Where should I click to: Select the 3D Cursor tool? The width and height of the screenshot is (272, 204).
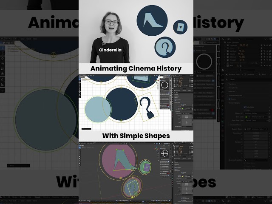coord(3,53)
